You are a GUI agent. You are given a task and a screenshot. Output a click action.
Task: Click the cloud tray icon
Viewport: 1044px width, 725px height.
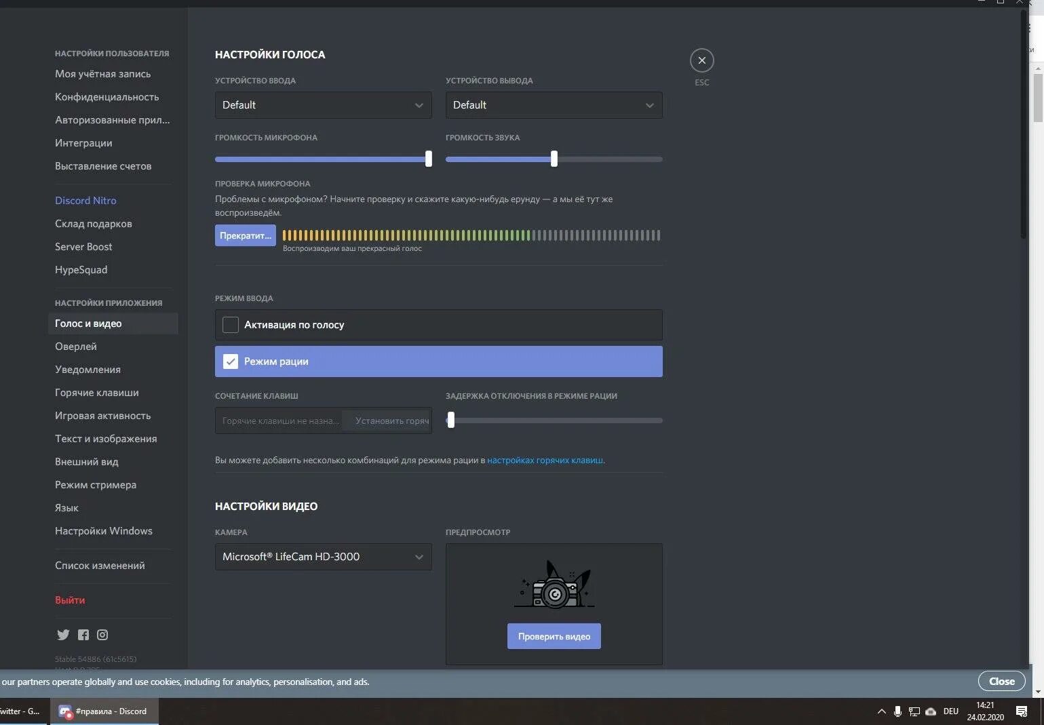[x=931, y=711]
